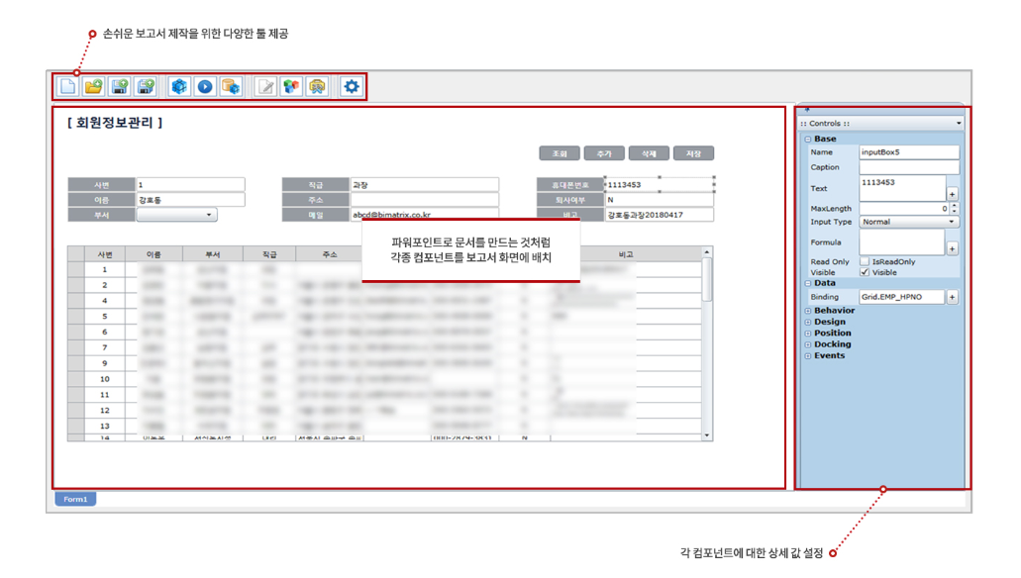
Task: Enable the IsReadOnly checkbox
Action: (865, 262)
